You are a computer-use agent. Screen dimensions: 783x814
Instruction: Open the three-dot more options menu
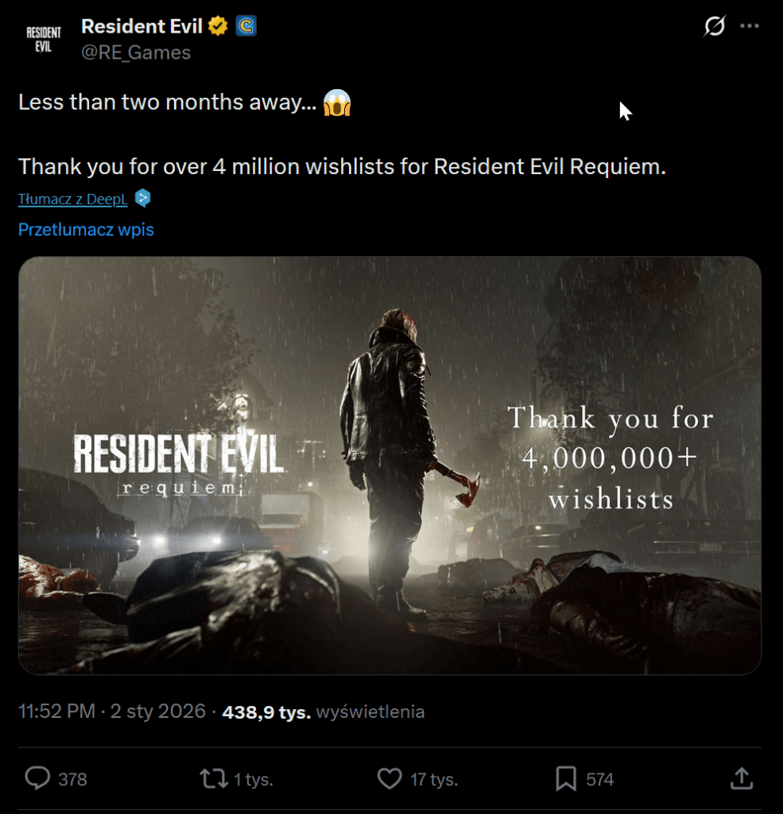point(750,27)
